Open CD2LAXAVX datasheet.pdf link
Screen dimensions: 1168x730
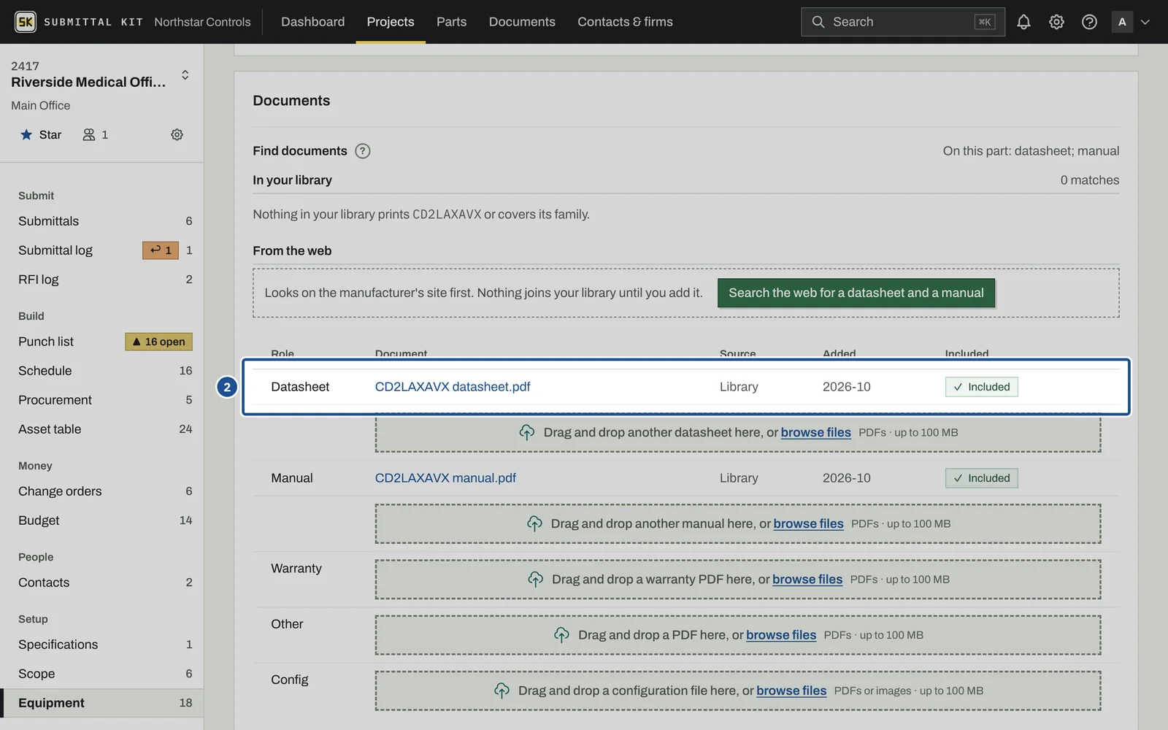[453, 387]
